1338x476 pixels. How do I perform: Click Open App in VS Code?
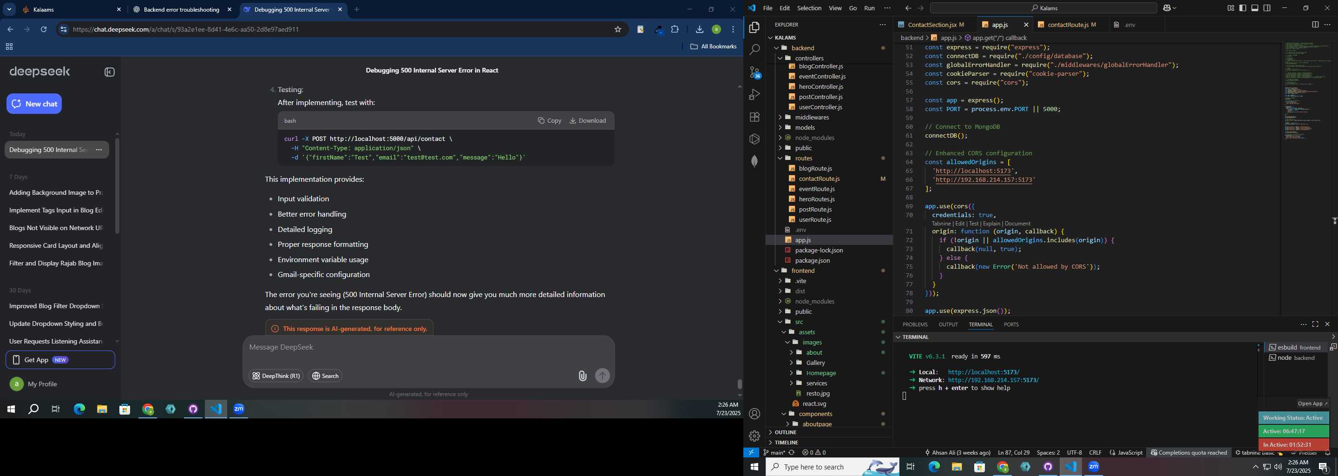point(1312,404)
